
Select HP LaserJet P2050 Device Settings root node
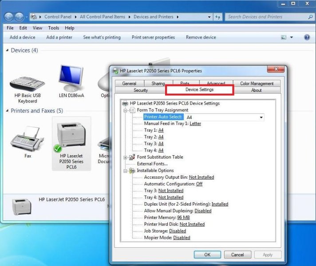coord(175,103)
